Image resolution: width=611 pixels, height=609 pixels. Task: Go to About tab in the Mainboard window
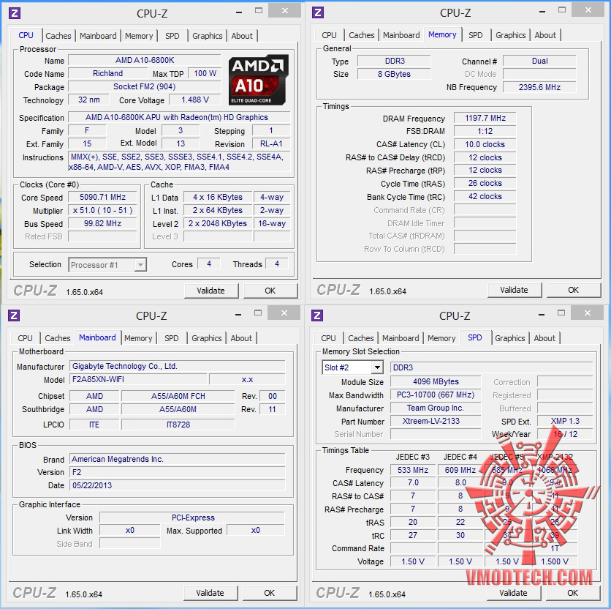pos(241,338)
